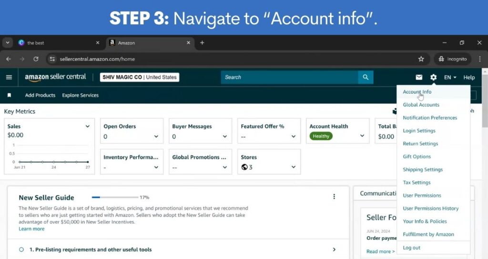
Task: Select Global Accounts menu item
Action: click(x=421, y=105)
